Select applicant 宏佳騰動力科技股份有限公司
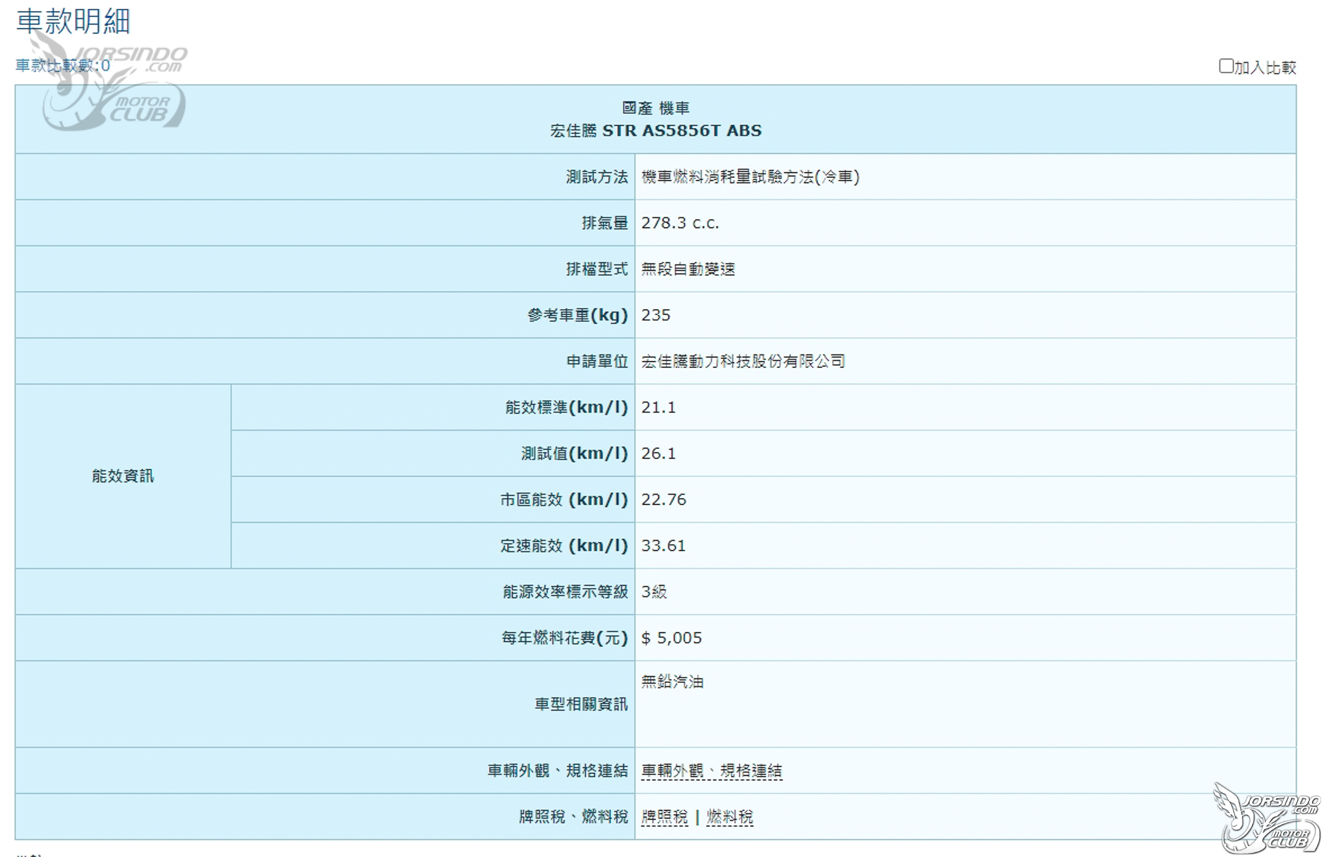The height and width of the screenshot is (857, 1325). (x=743, y=361)
